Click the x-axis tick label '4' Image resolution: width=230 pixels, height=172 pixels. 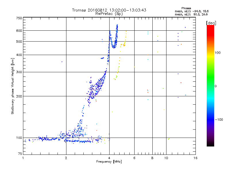pyautogui.click(x=109, y=158)
